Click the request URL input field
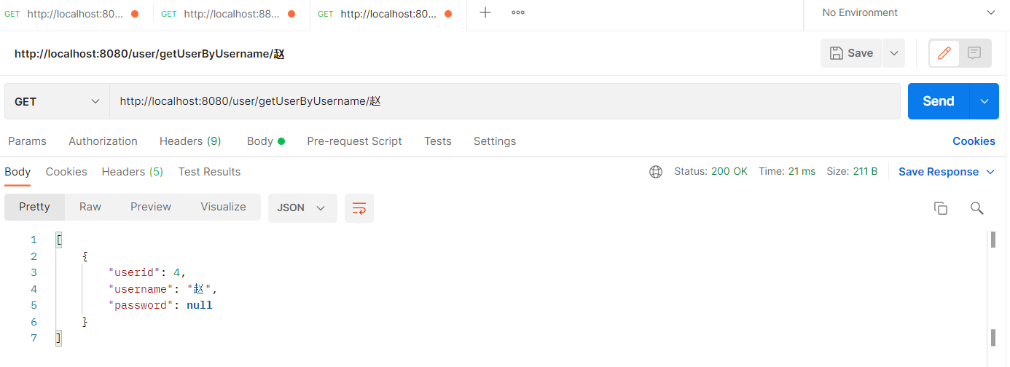 coord(505,101)
